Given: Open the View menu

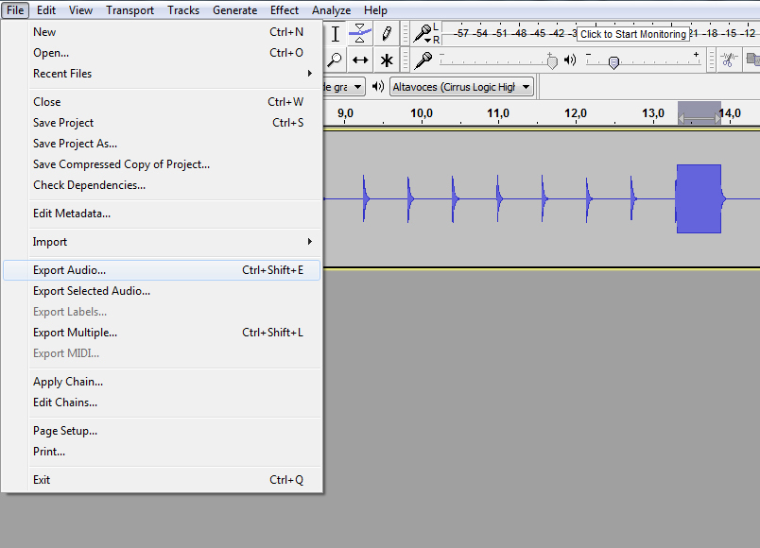Looking at the screenshot, I should [x=80, y=10].
